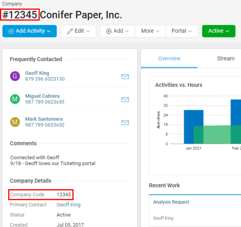Change status using the green Active button
Viewport: 241px width, 227px height.
[219, 31]
